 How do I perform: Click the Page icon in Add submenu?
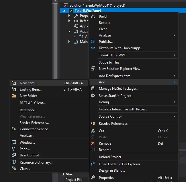click(14, 149)
